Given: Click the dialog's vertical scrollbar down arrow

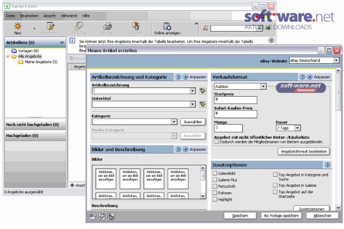Looking at the screenshot, I should coord(338,207).
